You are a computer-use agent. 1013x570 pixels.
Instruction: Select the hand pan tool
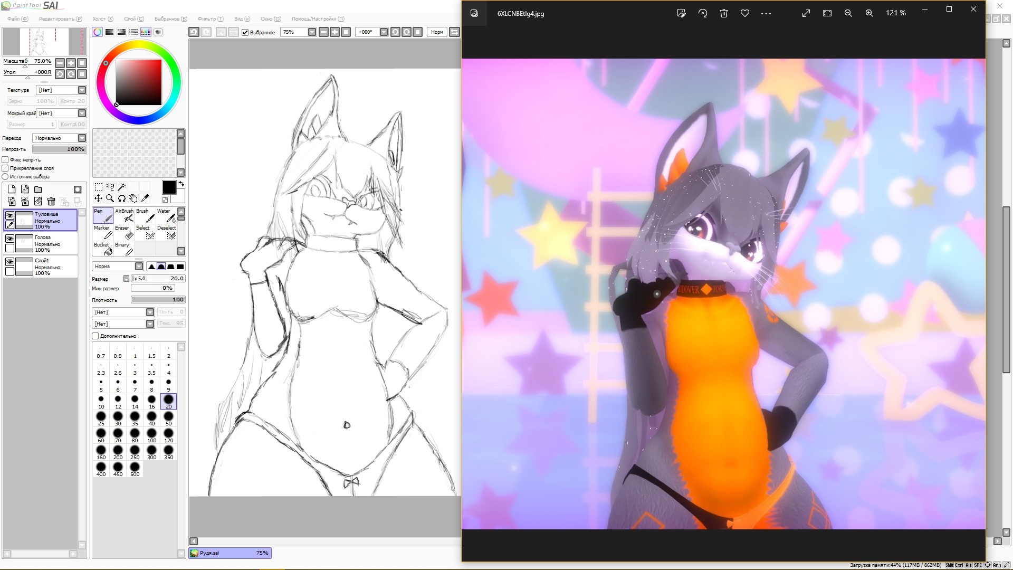(133, 198)
